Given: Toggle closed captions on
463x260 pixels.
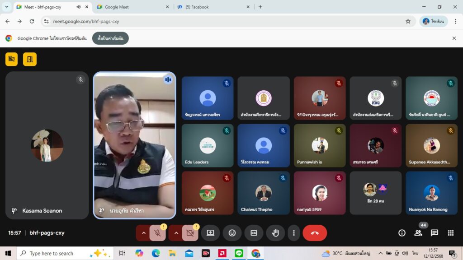Looking at the screenshot, I should [x=254, y=233].
